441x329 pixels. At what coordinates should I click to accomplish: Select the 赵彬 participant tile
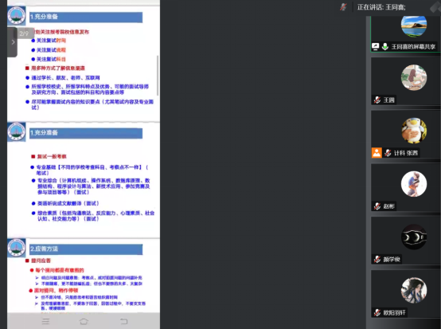pyautogui.click(x=405, y=188)
